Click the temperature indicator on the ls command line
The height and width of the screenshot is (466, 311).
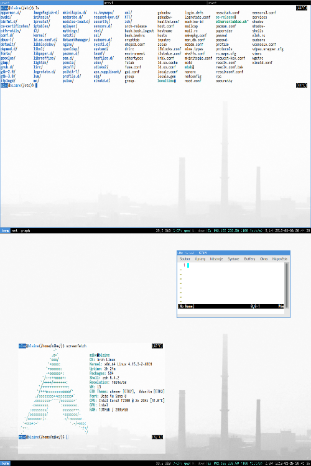[302, 8]
